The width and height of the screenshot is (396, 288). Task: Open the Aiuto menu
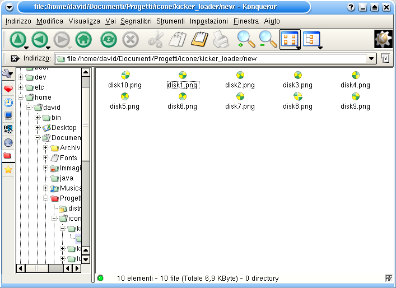click(272, 21)
